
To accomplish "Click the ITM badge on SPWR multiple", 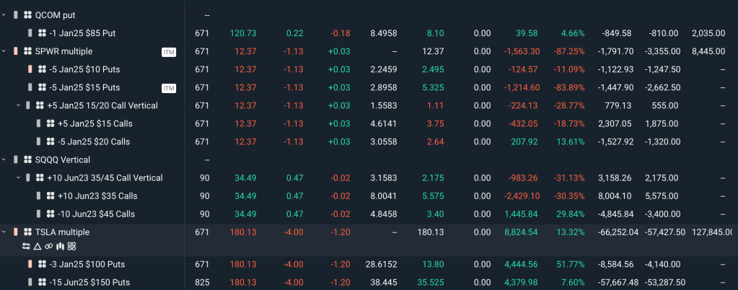I will (169, 51).
